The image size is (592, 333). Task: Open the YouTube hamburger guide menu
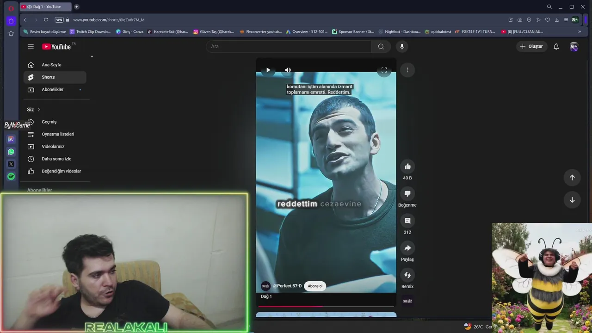[x=31, y=46]
